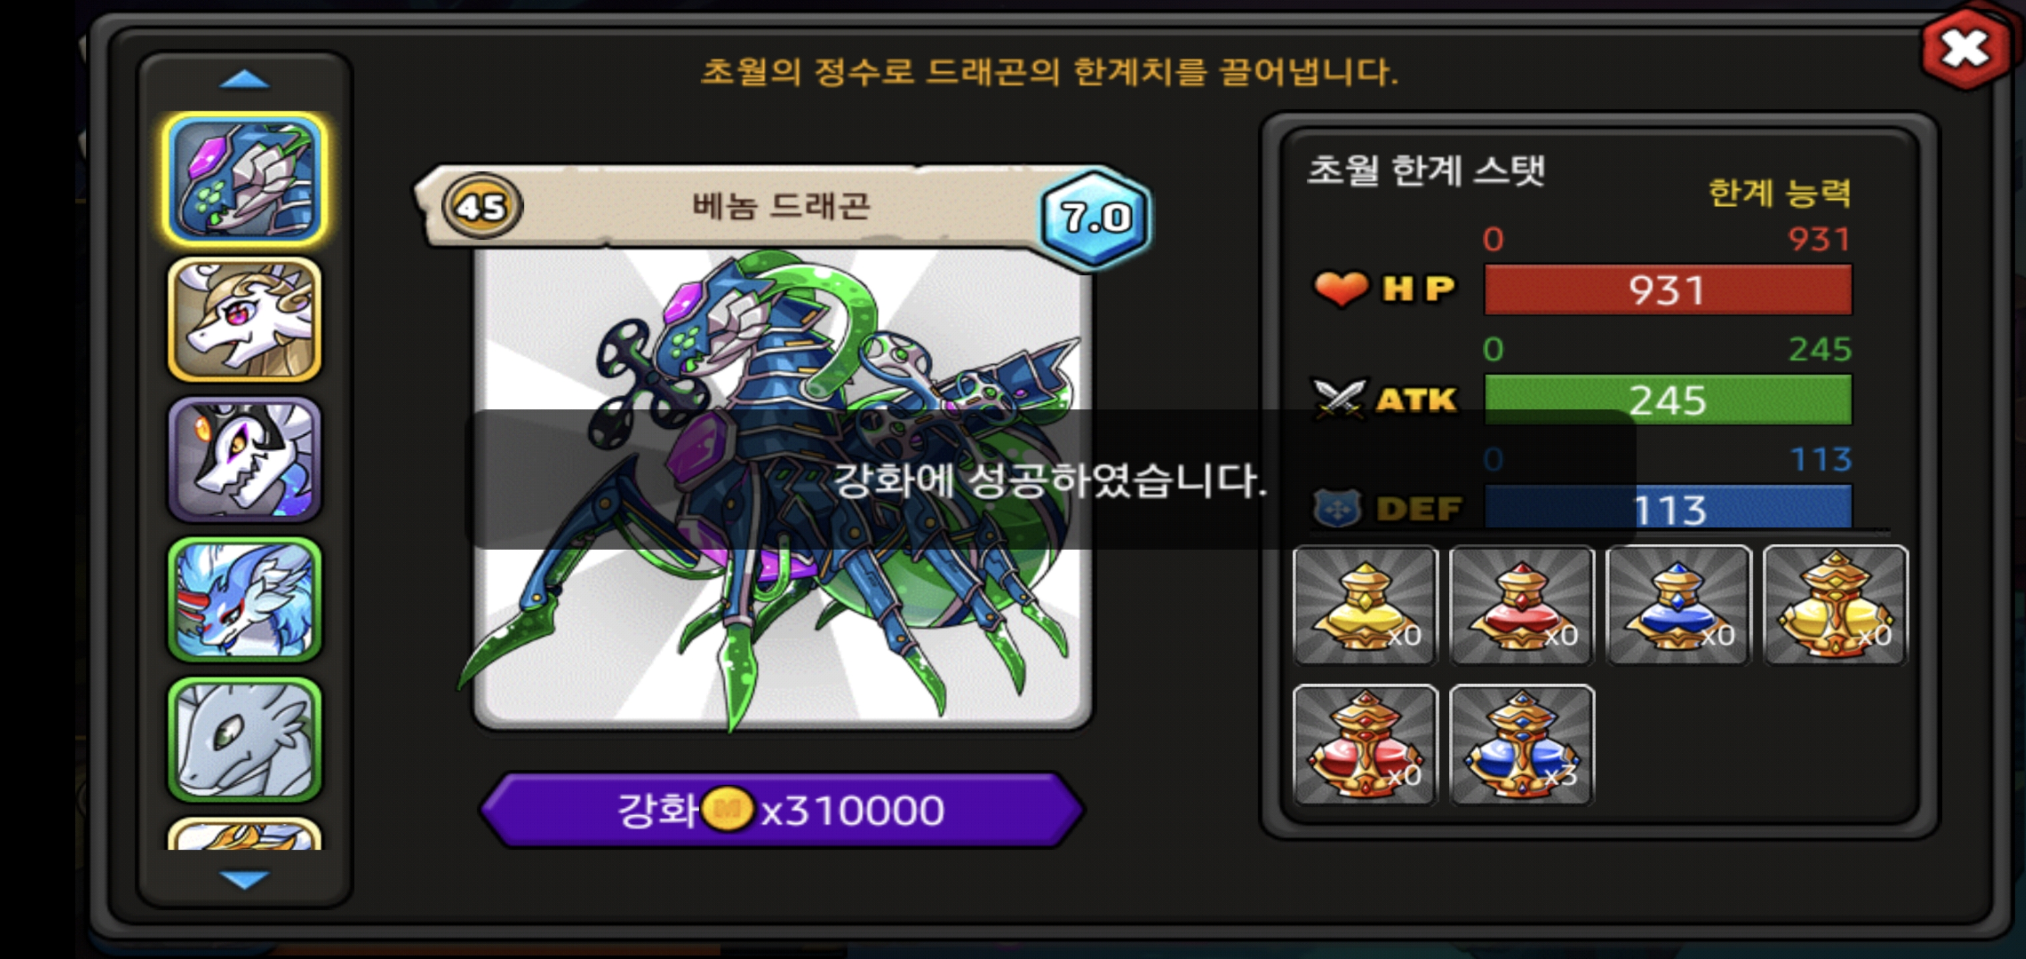Choose the small blue essence potion

point(1678,605)
